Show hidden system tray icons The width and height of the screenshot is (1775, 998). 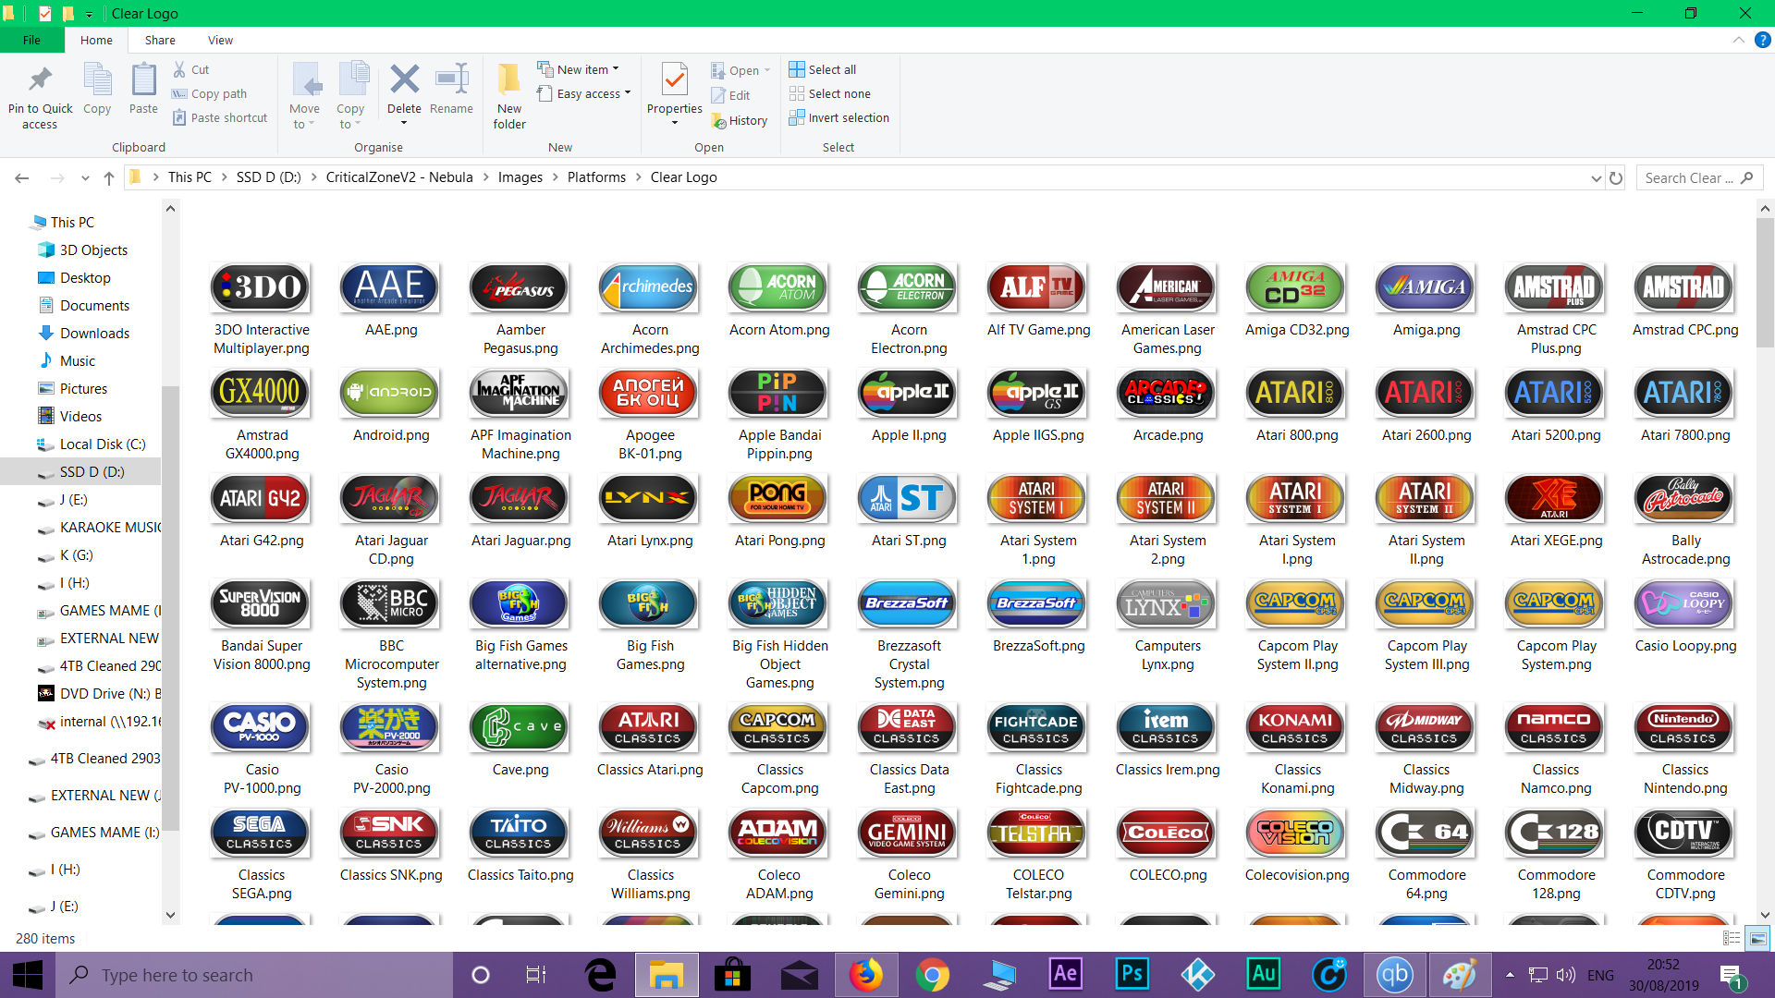(1510, 975)
